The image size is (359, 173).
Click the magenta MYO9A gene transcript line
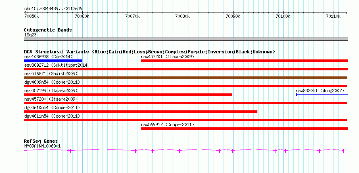186,150
